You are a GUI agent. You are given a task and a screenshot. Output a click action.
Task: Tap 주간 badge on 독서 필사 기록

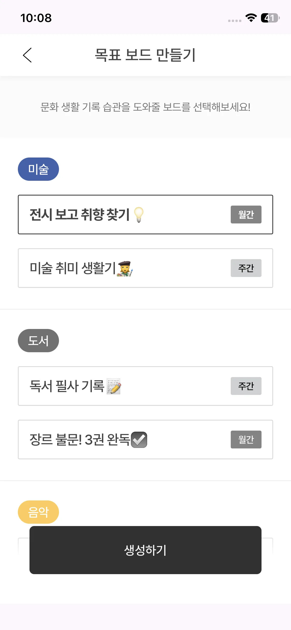tap(246, 386)
